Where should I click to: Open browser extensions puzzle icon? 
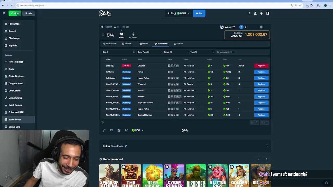click(x=311, y=5)
